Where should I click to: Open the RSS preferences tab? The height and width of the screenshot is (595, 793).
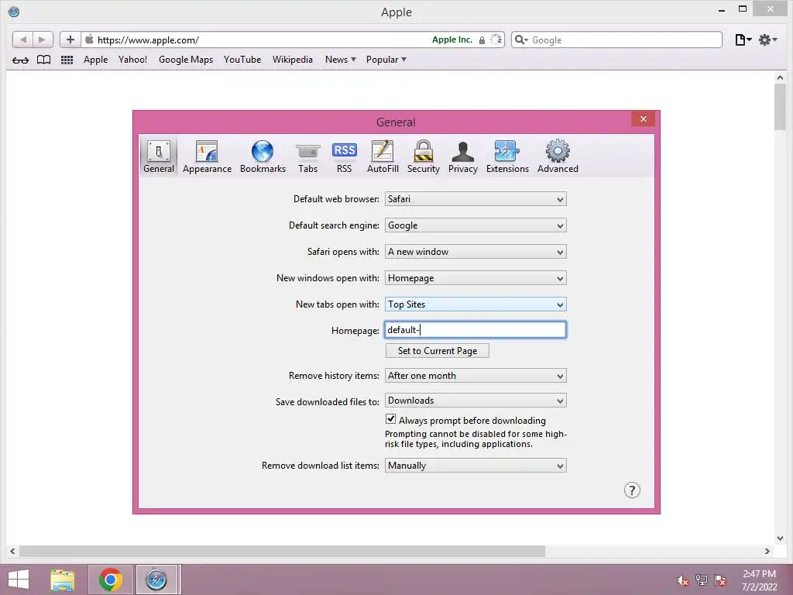click(x=344, y=156)
